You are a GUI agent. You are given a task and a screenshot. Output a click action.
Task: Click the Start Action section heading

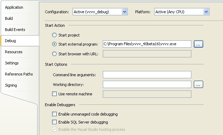click(x=55, y=25)
